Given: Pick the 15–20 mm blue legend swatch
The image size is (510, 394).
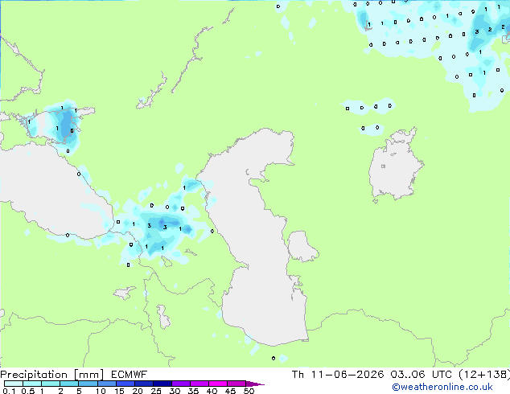Looking at the screenshot, I should tap(125, 384).
